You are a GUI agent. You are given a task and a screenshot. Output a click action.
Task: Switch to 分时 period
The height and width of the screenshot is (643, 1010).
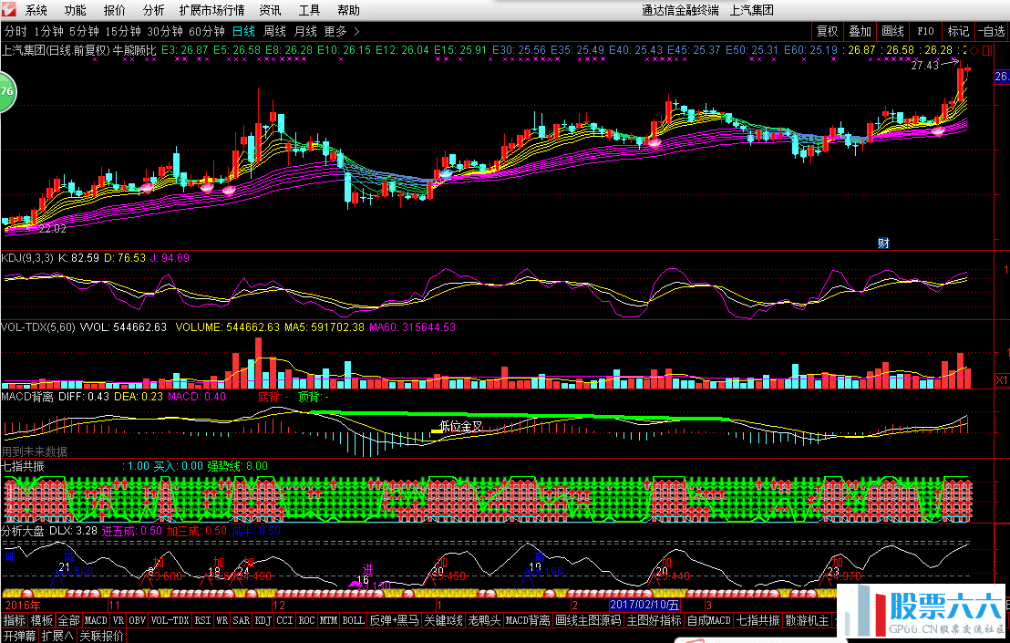15,31
